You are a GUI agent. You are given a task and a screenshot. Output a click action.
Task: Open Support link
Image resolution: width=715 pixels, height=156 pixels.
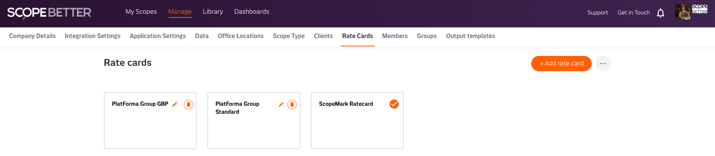(x=597, y=13)
